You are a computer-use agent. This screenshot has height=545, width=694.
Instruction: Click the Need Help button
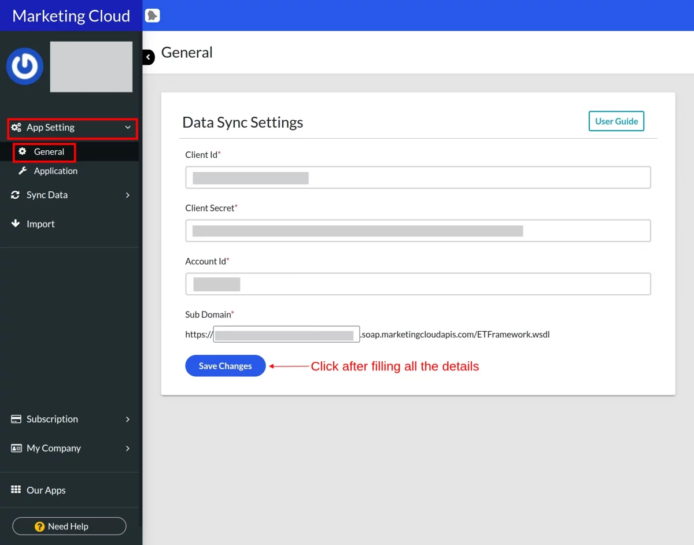point(69,527)
